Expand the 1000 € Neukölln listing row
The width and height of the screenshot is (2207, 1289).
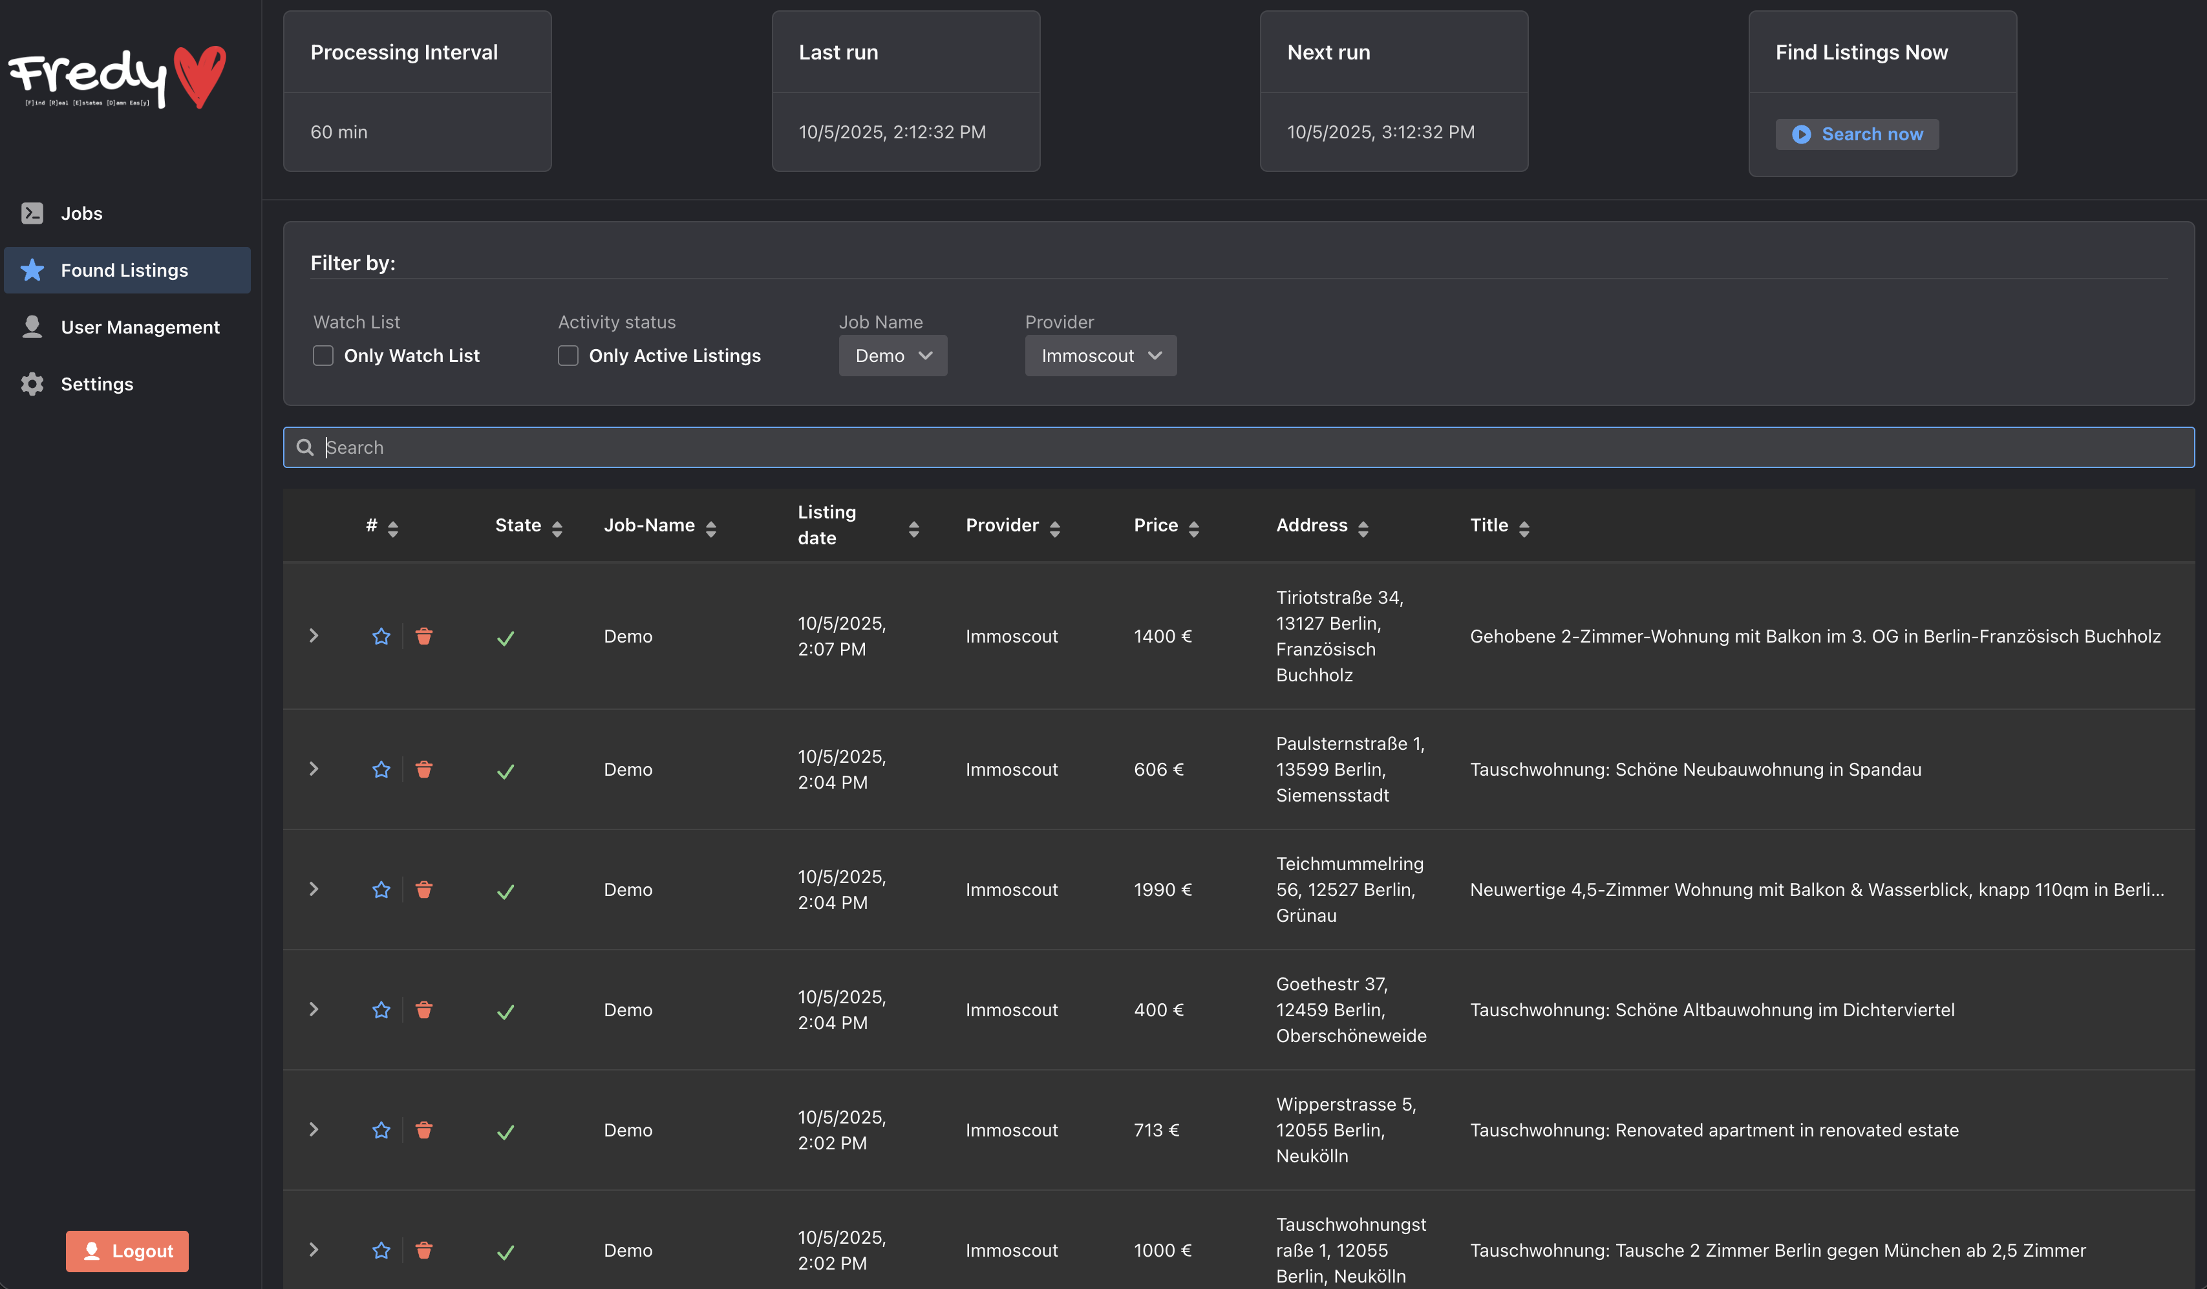[314, 1250]
